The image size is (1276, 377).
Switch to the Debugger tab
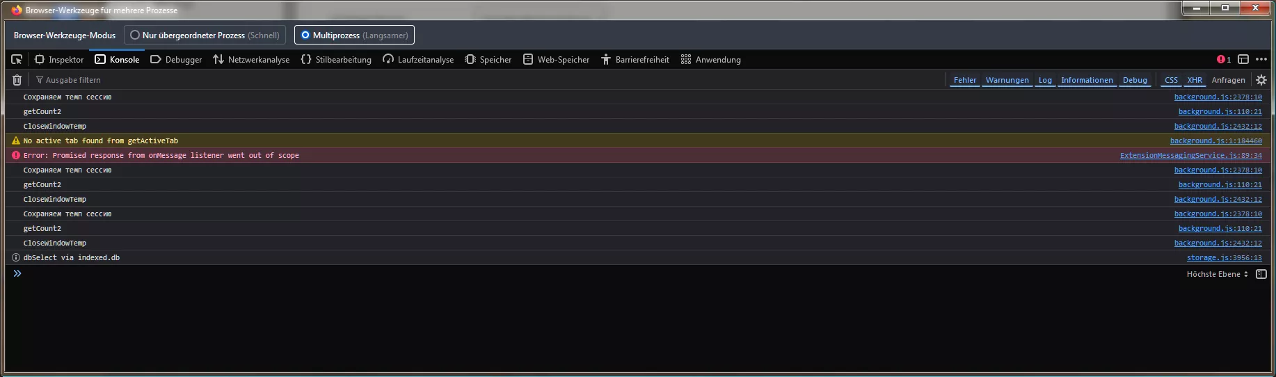(x=176, y=60)
